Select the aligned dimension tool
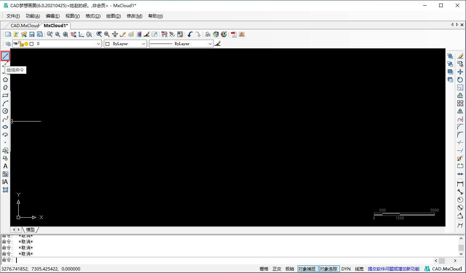 460,192
